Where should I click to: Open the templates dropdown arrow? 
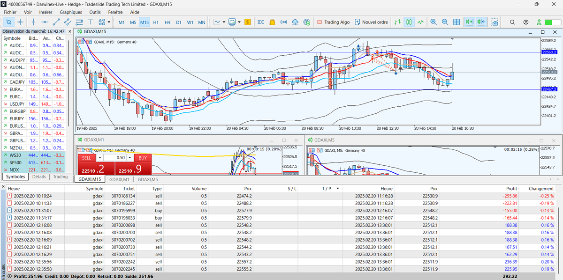[x=239, y=22]
